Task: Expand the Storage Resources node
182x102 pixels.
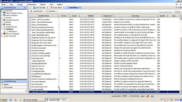Action: point(2,20)
